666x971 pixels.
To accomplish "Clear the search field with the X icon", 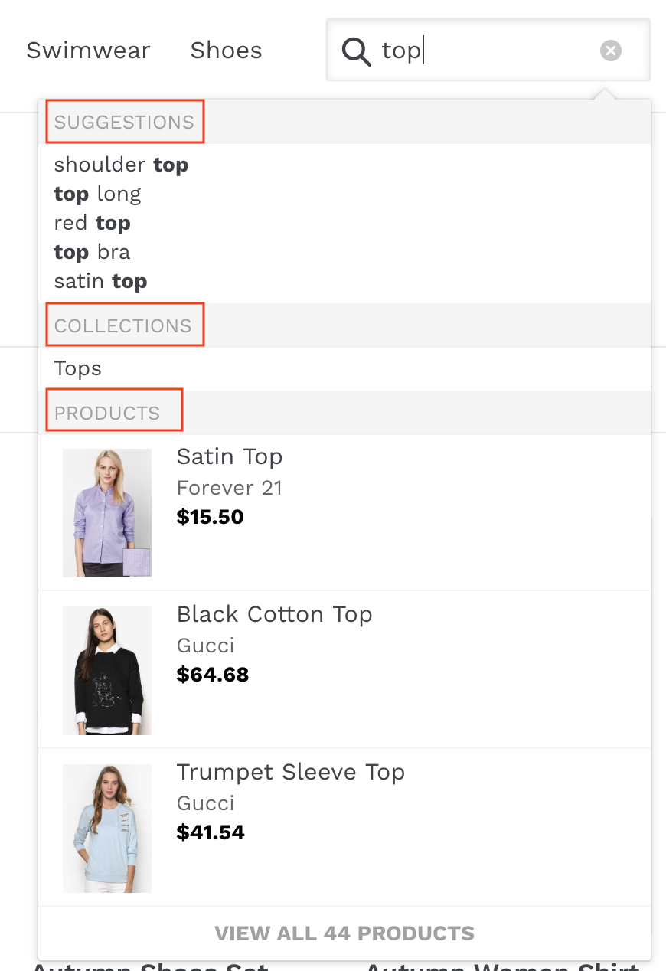I will 610,51.
